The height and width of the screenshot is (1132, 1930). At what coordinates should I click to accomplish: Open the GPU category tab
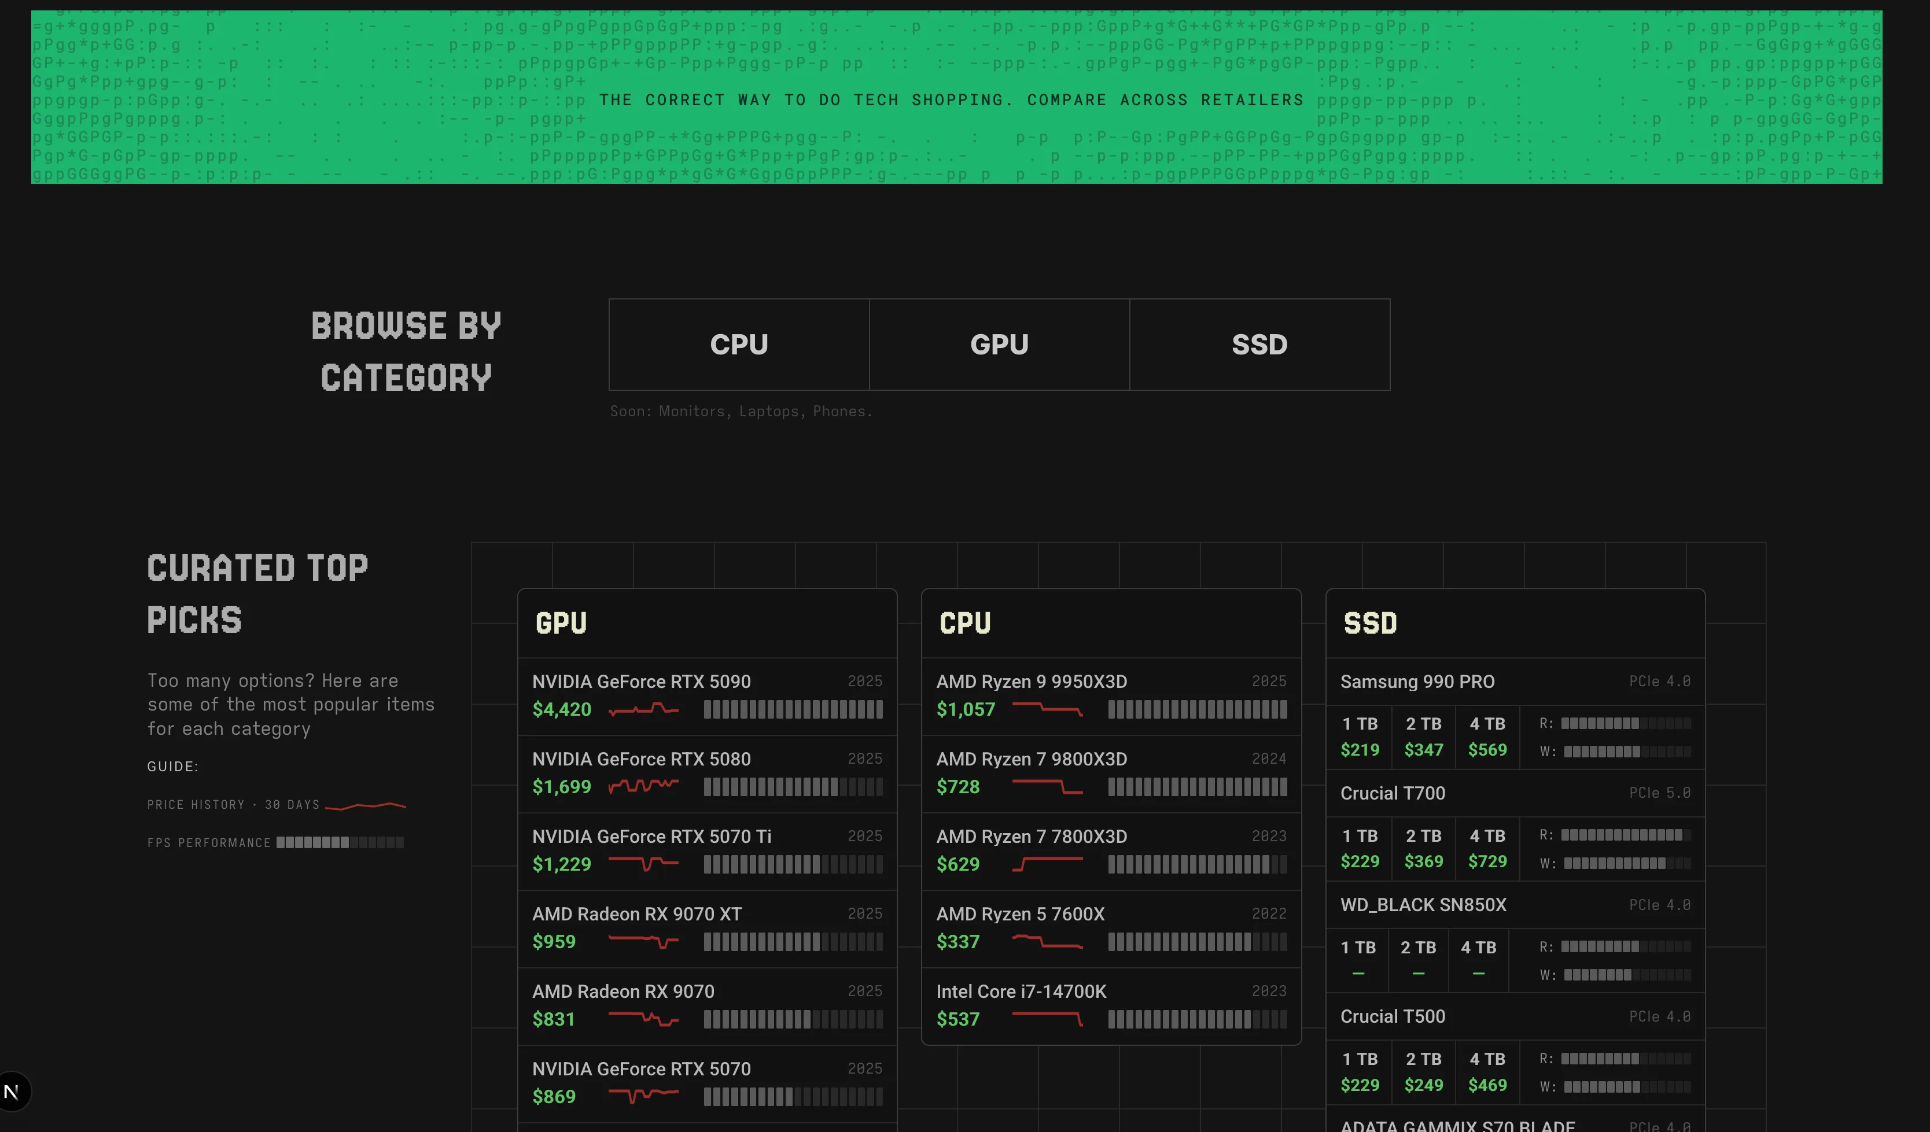(x=999, y=345)
